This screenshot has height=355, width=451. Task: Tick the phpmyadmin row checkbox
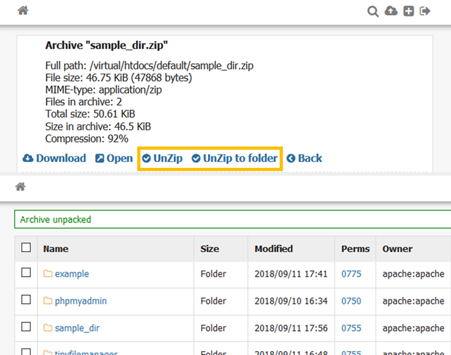(26, 300)
